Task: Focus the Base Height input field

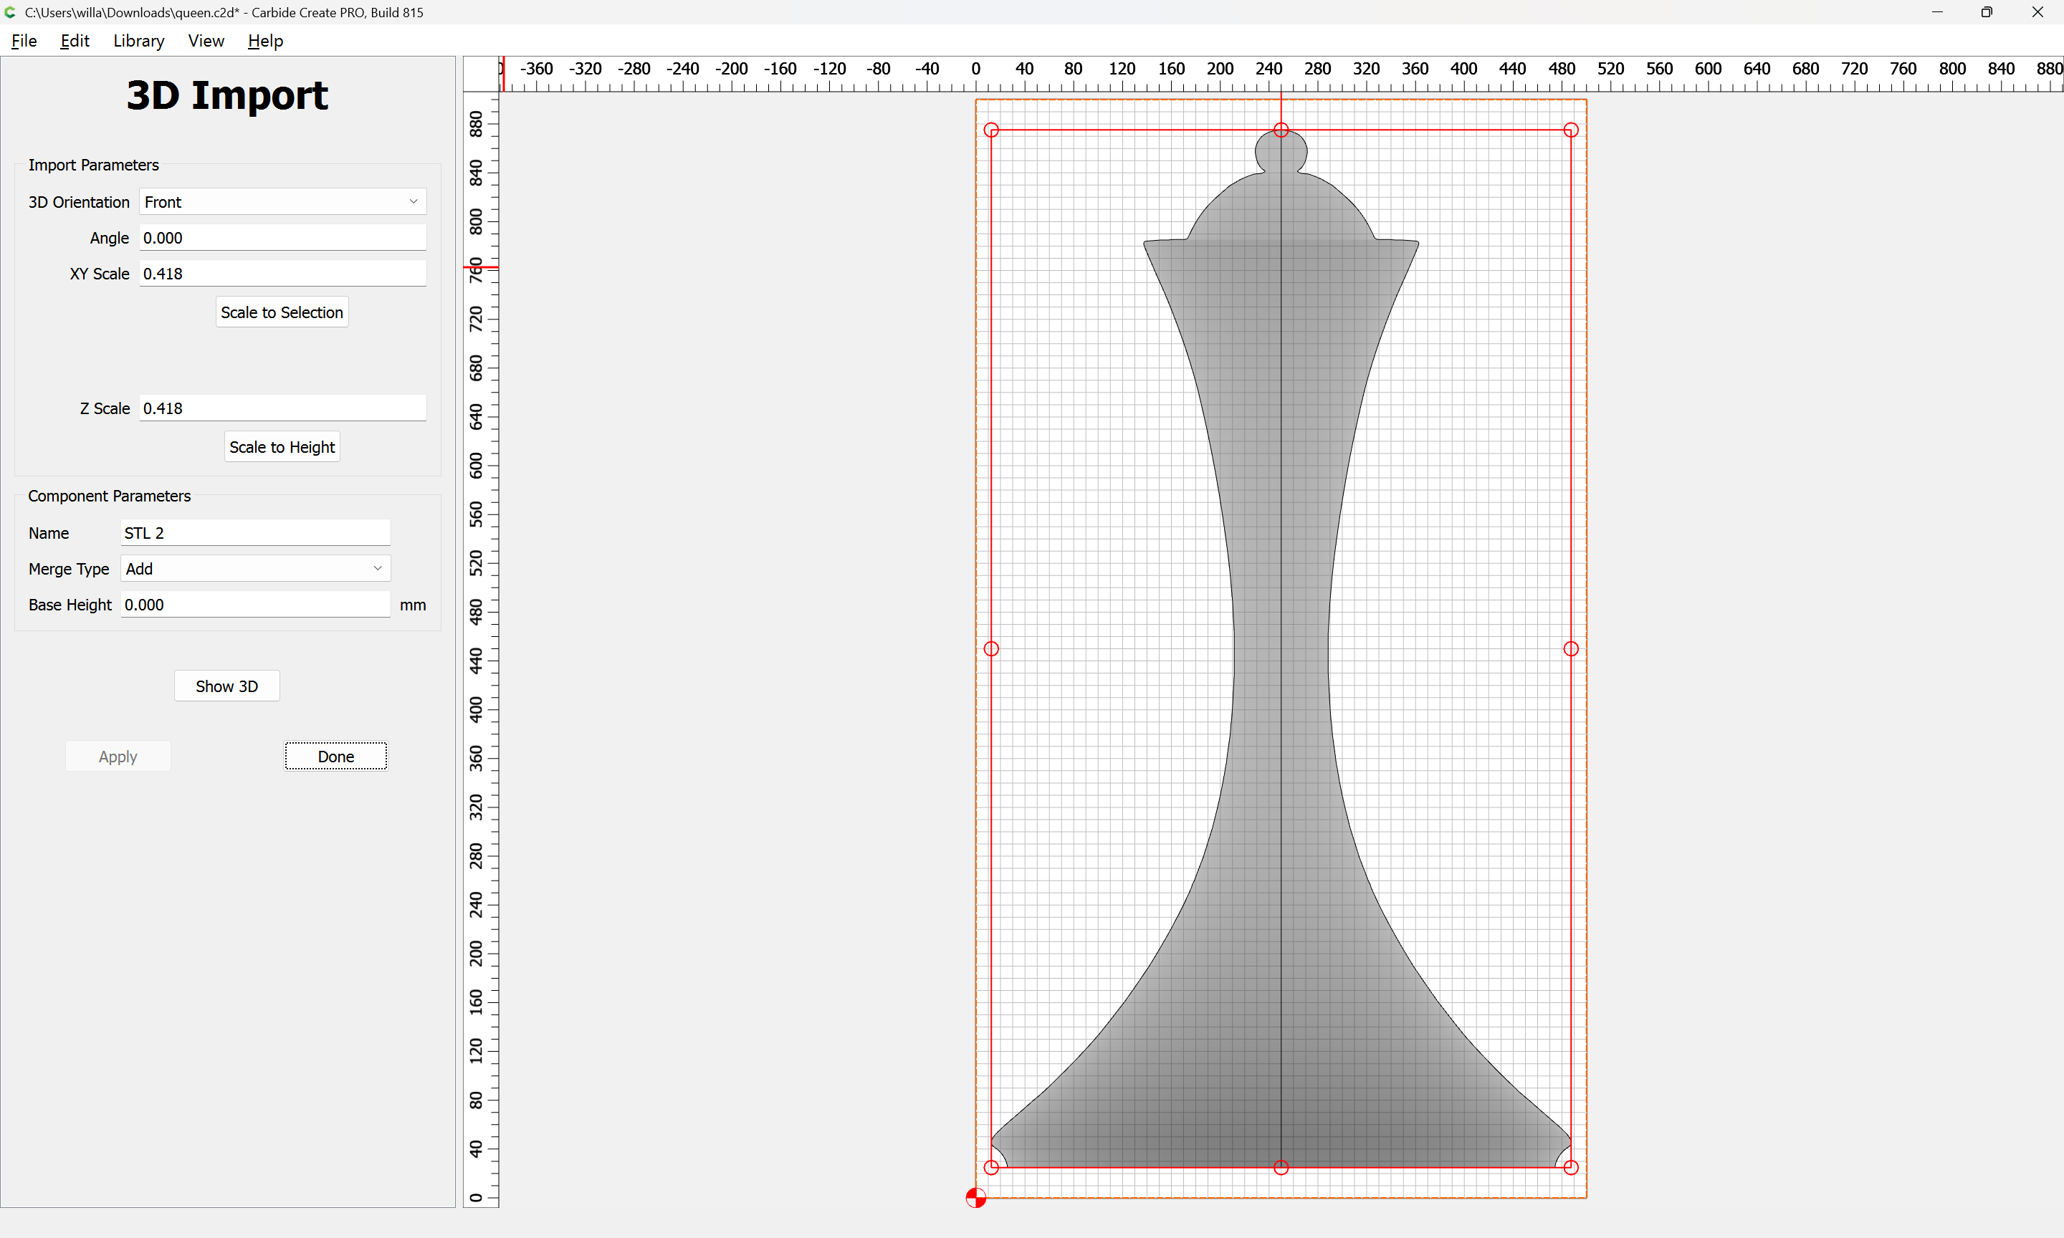Action: (255, 605)
